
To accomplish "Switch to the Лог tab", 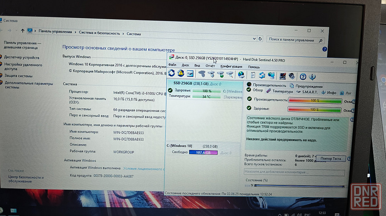I will tap(345, 93).
